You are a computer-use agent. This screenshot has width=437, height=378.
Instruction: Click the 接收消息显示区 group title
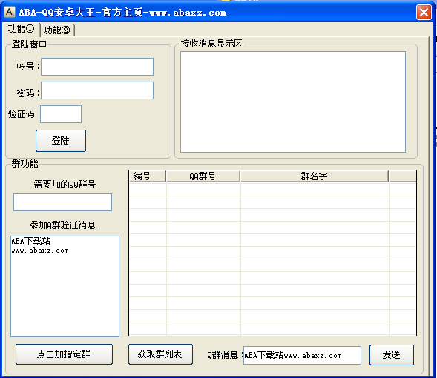(211, 44)
